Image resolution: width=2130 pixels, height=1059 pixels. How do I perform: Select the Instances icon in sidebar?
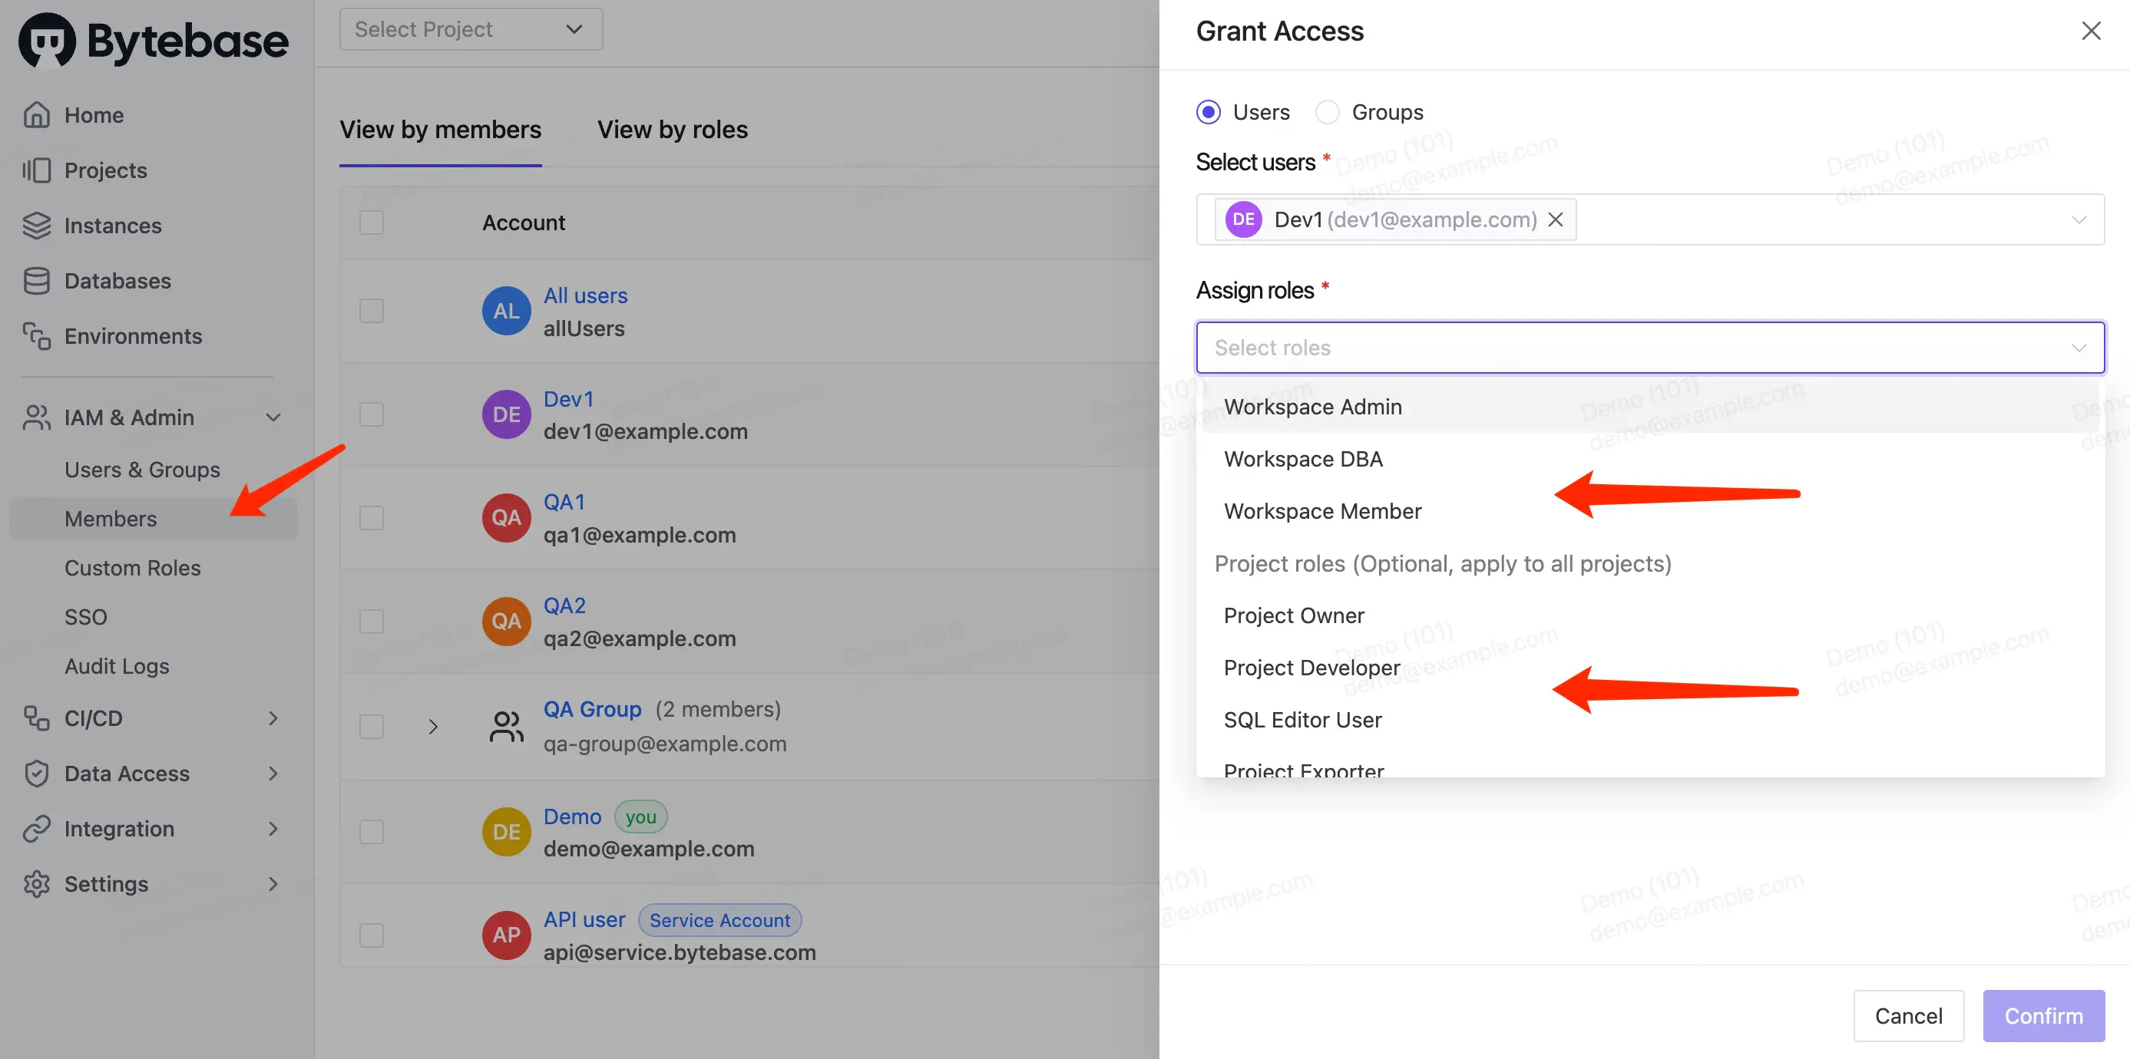[37, 225]
